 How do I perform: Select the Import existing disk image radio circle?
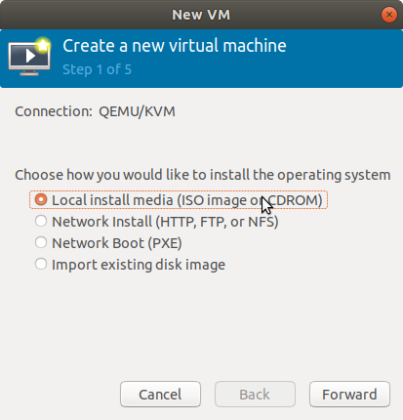pyautogui.click(x=41, y=264)
